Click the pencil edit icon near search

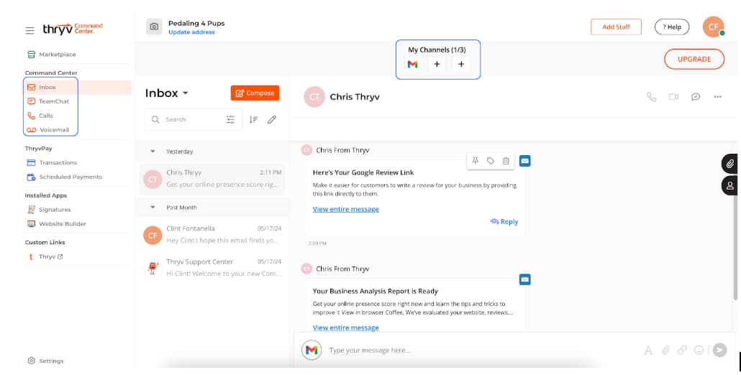click(272, 120)
